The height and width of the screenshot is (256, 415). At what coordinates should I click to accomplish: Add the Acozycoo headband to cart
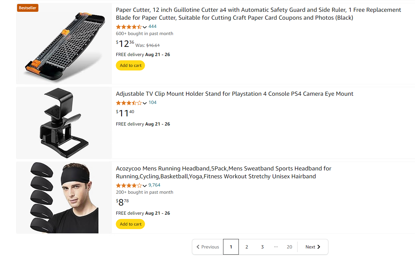pyautogui.click(x=131, y=224)
